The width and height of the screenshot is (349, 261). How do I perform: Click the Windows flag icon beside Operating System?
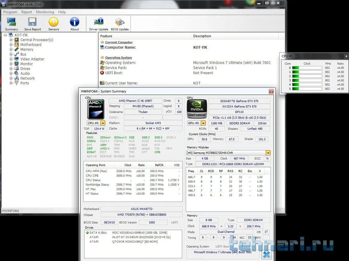click(102, 63)
